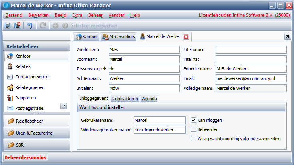Click the Windows gebruikersnaam input field
The height and width of the screenshot is (165, 294).
pos(160,130)
